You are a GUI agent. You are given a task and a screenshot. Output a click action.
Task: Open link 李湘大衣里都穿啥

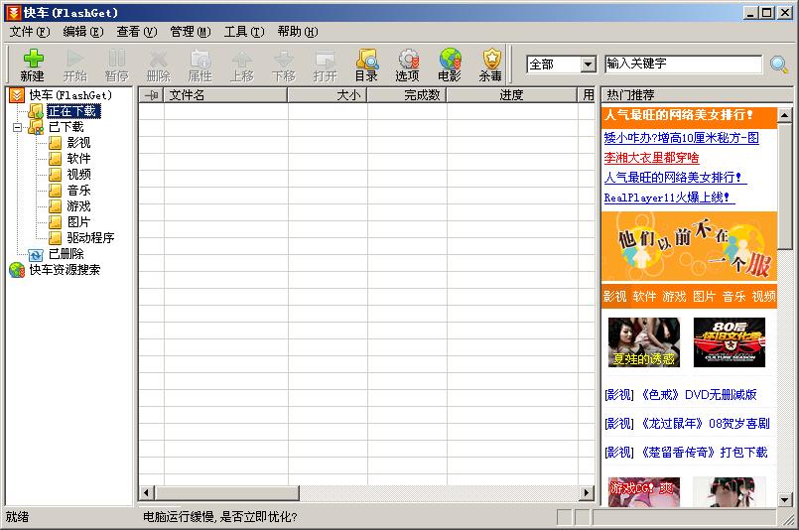(651, 158)
